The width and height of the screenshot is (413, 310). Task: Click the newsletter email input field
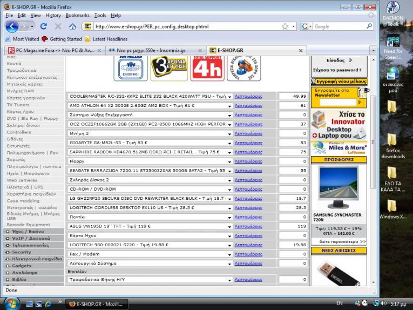click(337, 102)
